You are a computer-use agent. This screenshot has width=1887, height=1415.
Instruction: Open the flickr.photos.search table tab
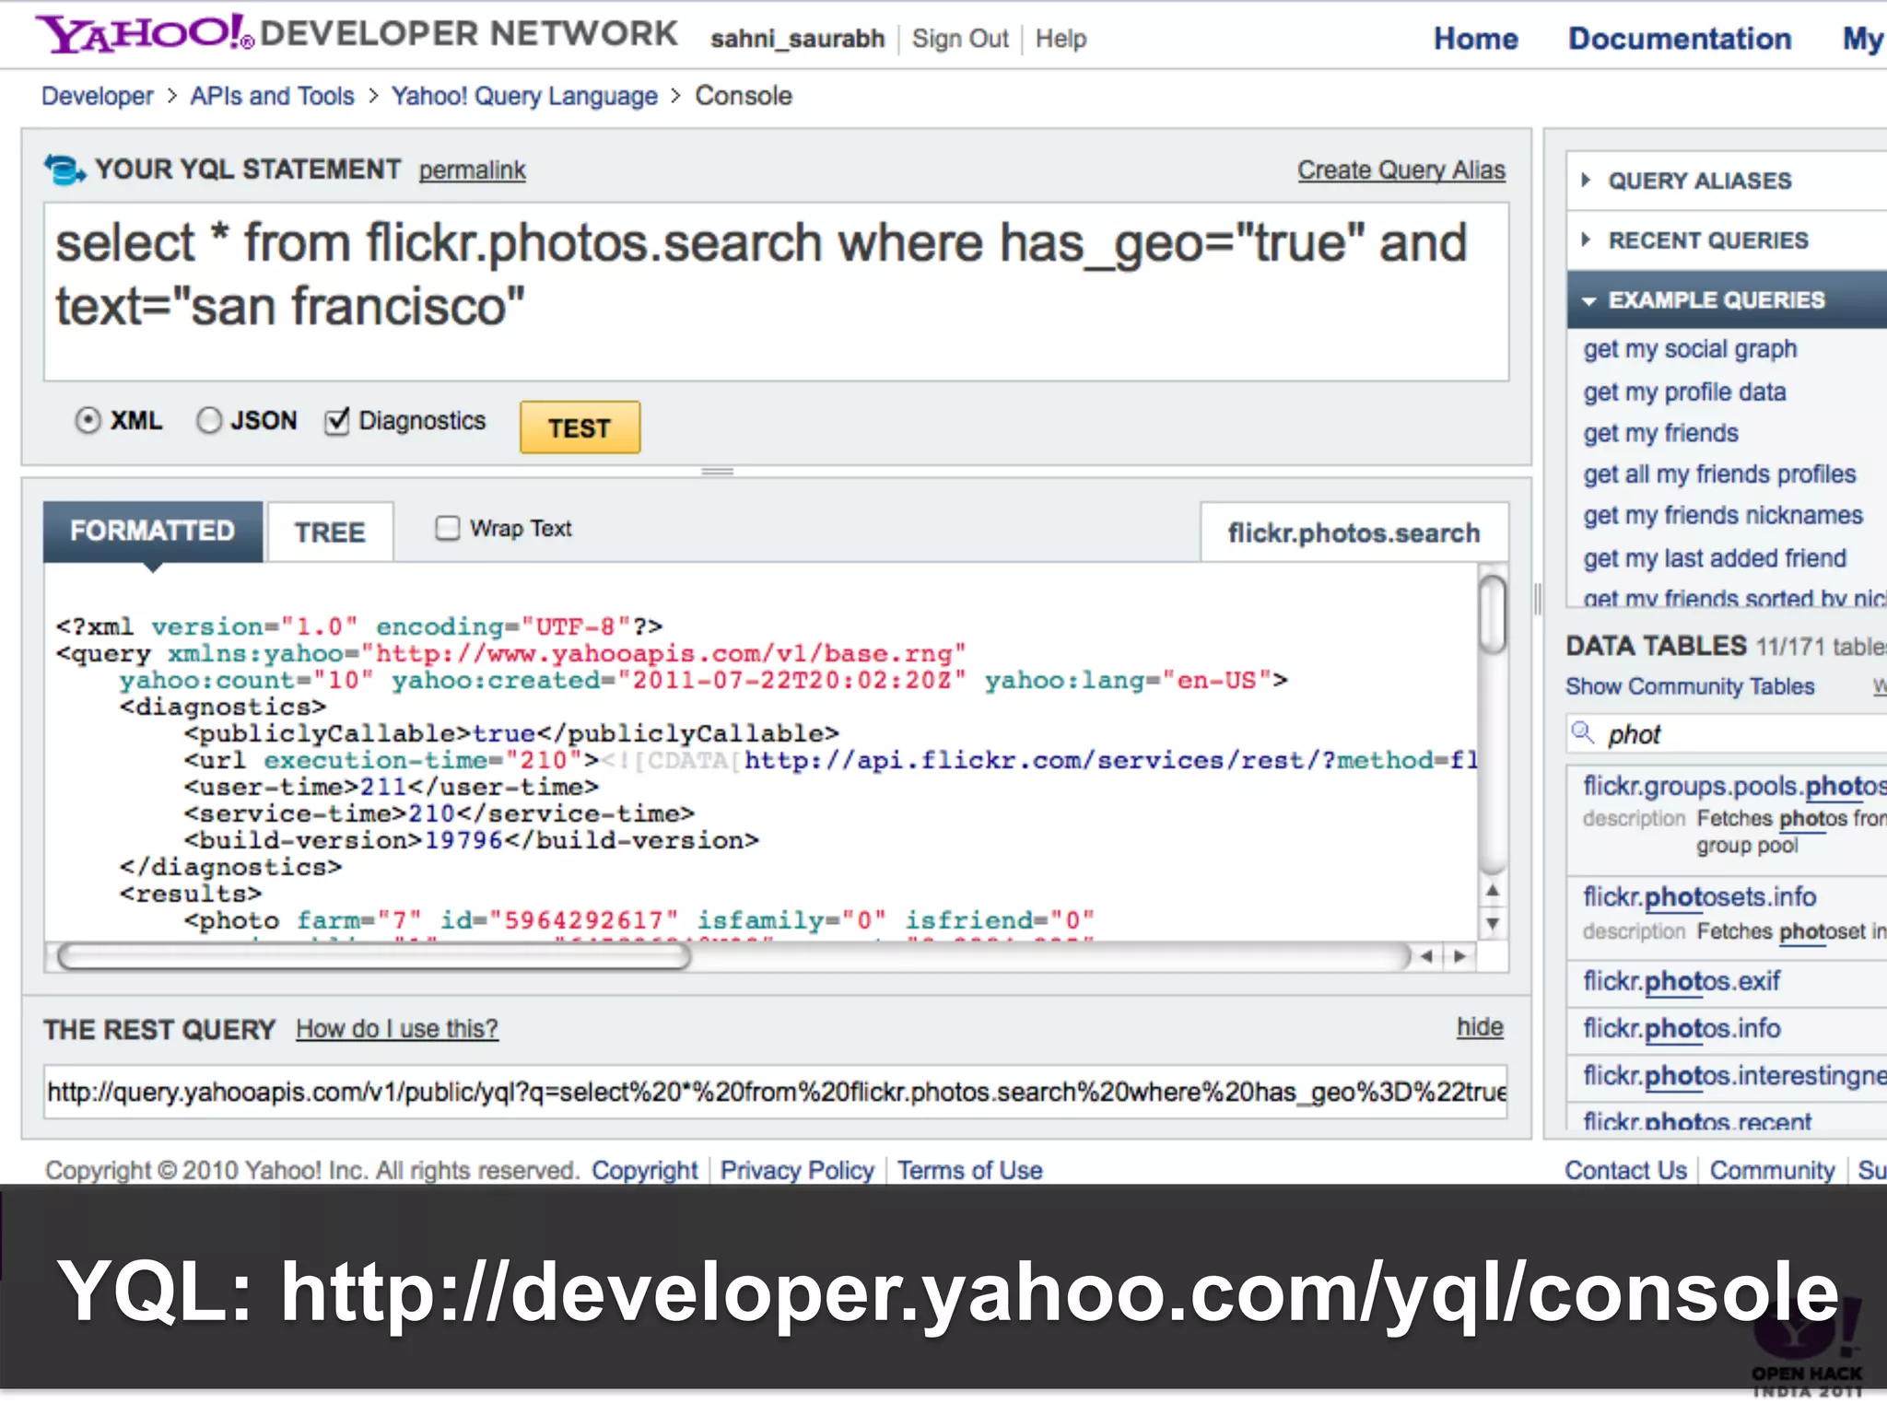1354,532
